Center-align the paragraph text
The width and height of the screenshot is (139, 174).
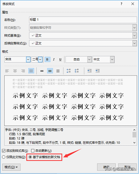(15, 71)
